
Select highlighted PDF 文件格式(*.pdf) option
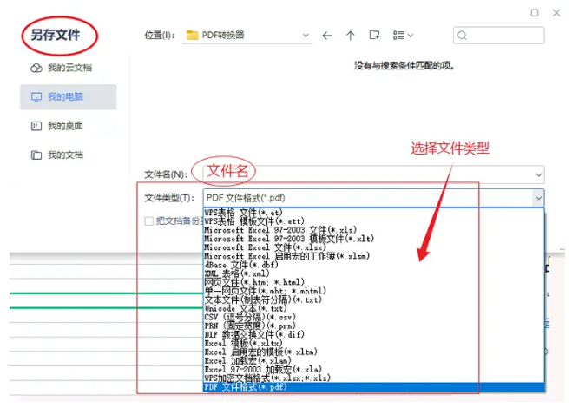[374, 387]
